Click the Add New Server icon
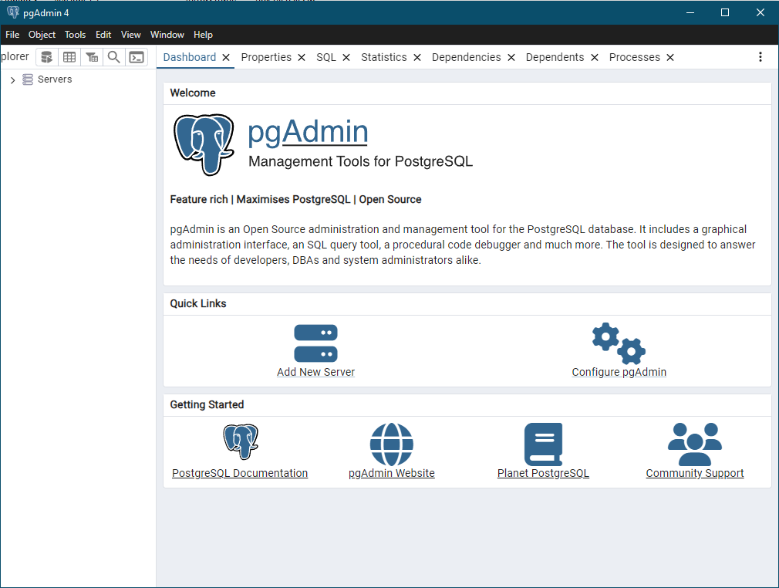779x588 pixels. [x=316, y=343]
